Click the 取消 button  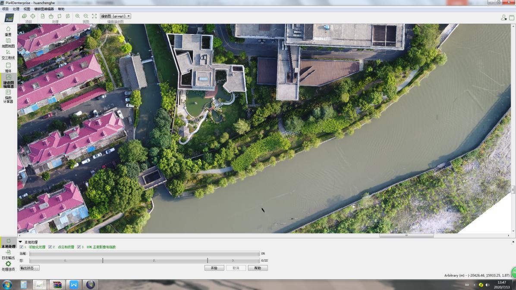[x=236, y=268]
